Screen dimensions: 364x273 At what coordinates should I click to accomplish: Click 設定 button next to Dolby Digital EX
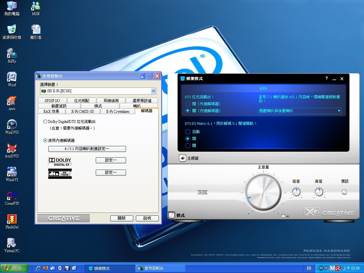click(111, 160)
